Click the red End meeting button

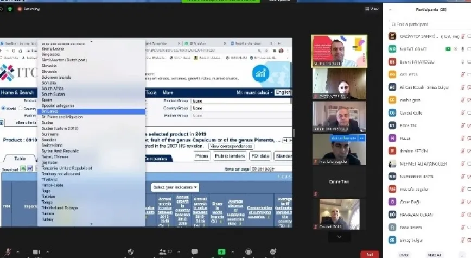370,254
